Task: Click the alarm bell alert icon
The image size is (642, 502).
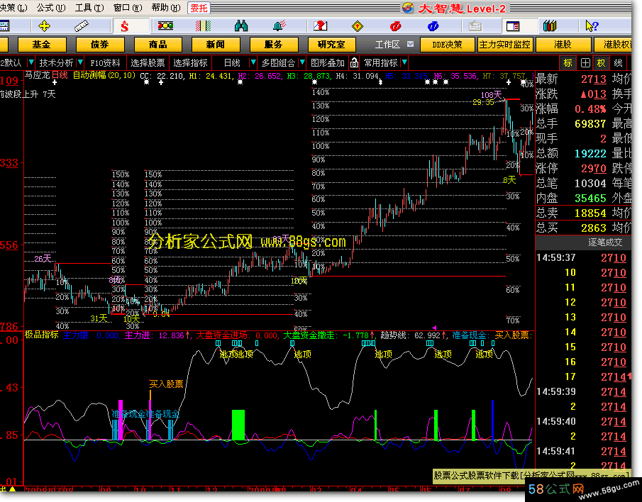Action: [x=280, y=26]
